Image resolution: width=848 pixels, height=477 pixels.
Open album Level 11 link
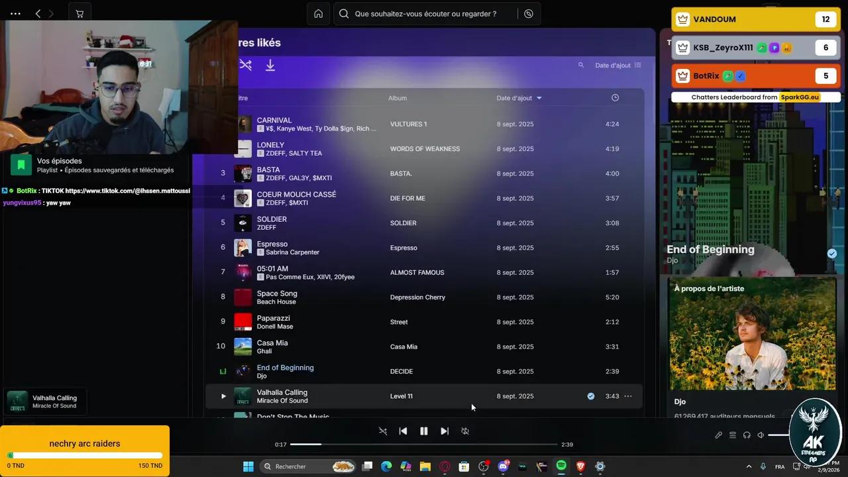click(401, 396)
